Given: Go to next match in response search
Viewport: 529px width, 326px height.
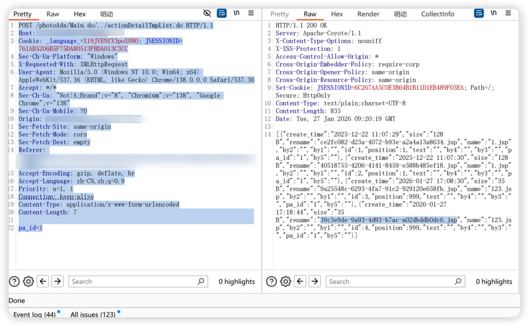Looking at the screenshot, I should [315, 282].
